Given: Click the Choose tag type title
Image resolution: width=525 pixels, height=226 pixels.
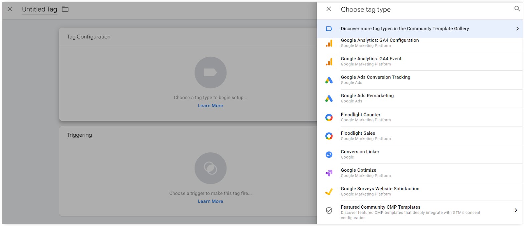Looking at the screenshot, I should pyautogui.click(x=366, y=9).
